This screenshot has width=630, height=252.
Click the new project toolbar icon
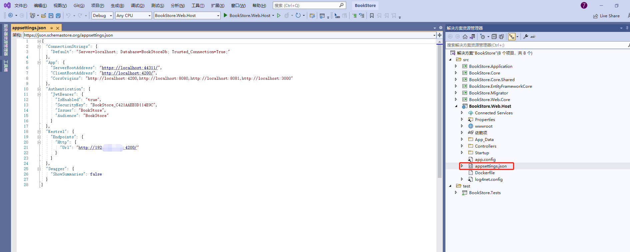pos(32,15)
